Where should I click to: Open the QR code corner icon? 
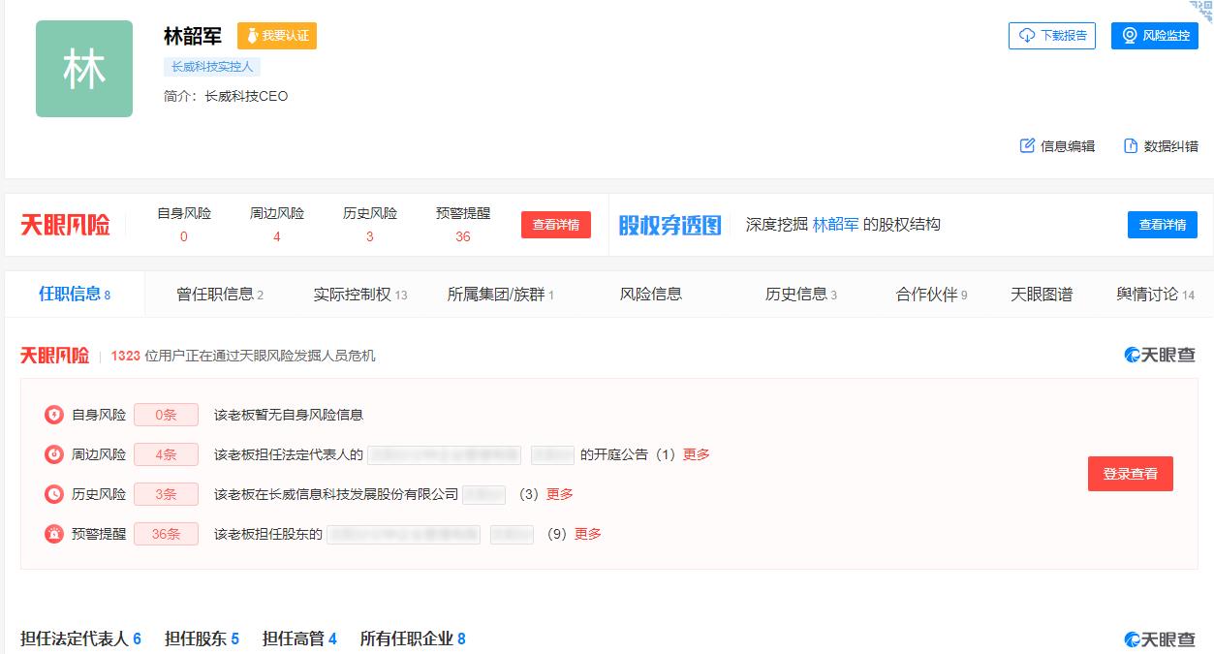coord(1201,12)
